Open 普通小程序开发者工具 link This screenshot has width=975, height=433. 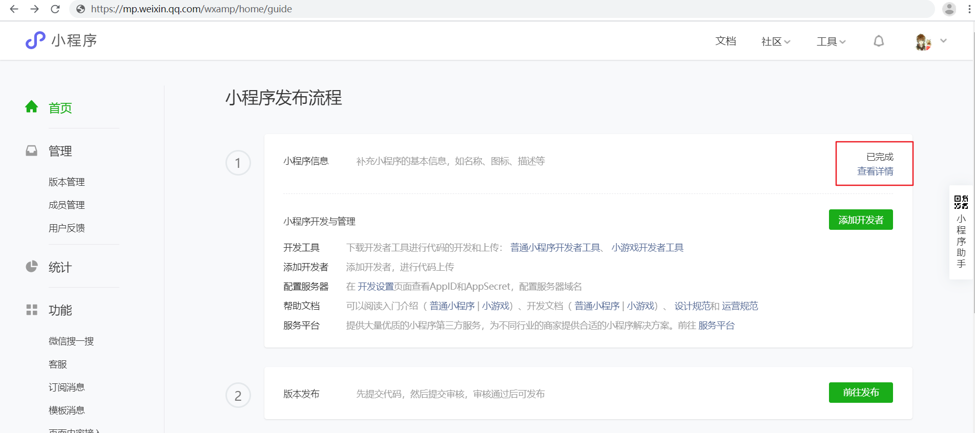click(x=555, y=248)
